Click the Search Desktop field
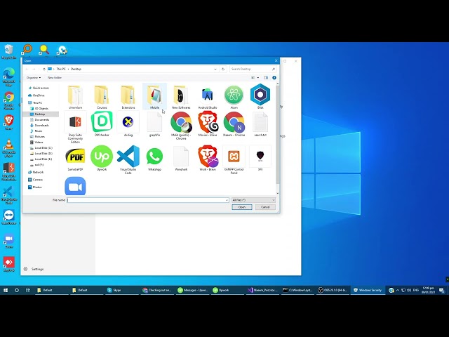 pos(253,69)
